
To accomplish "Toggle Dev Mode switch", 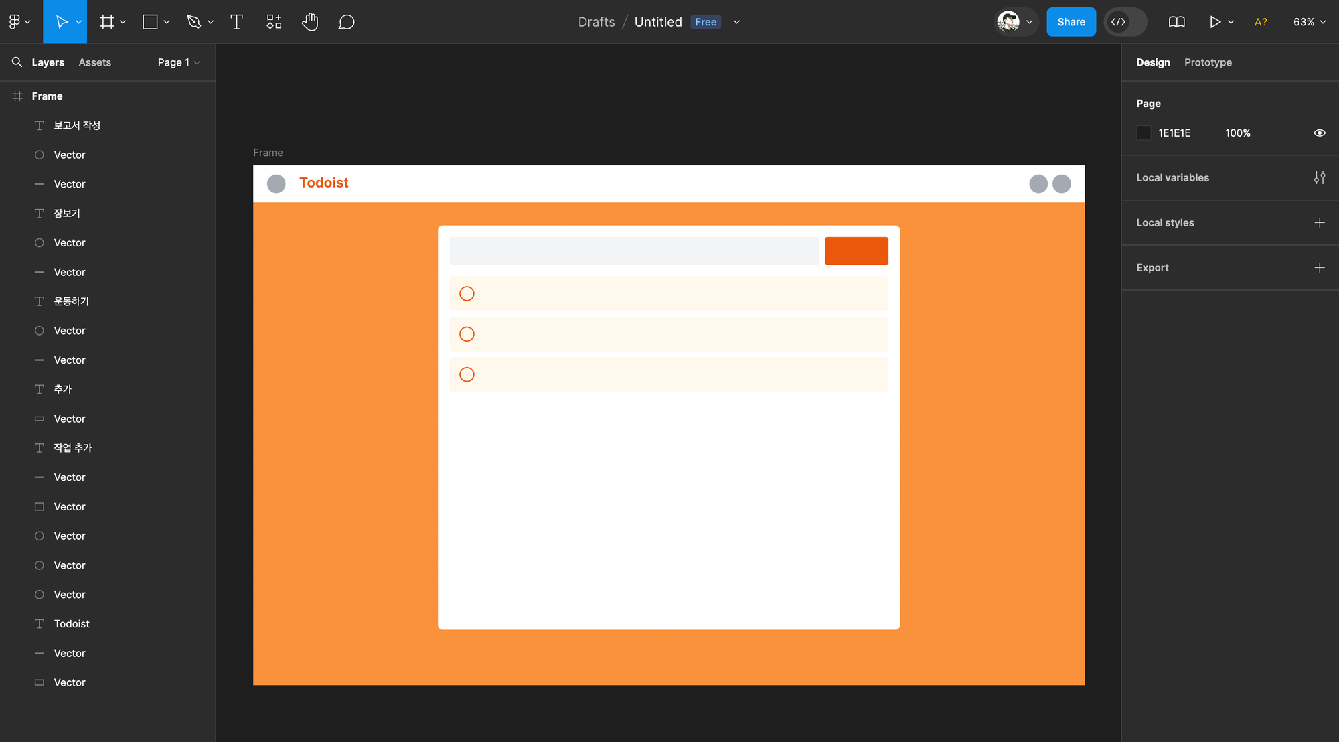I will (1125, 22).
